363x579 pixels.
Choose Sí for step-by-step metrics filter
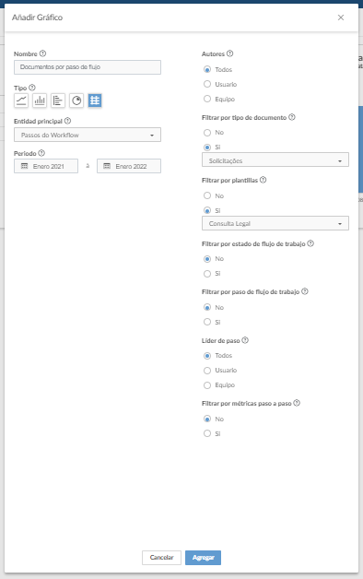click(x=207, y=433)
